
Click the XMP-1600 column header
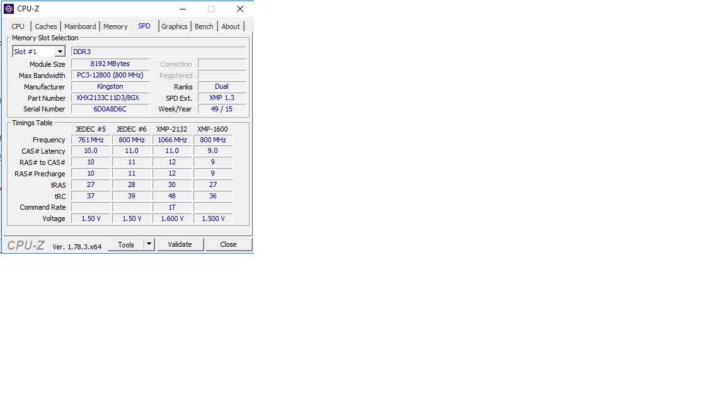(212, 129)
